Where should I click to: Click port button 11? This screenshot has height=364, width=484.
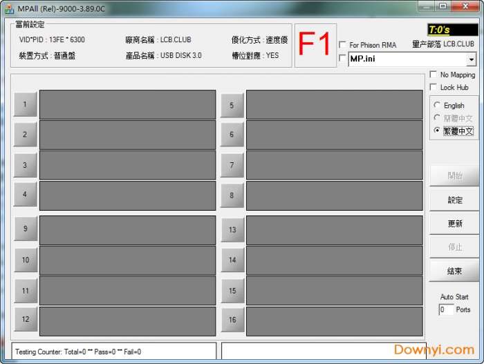pyautogui.click(x=26, y=291)
